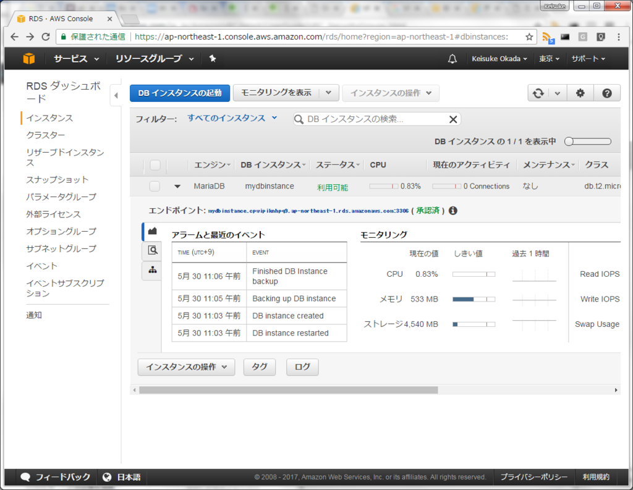Tick the select-all checkbox in table header
Viewport: 633px width, 490px height.
[x=155, y=165]
